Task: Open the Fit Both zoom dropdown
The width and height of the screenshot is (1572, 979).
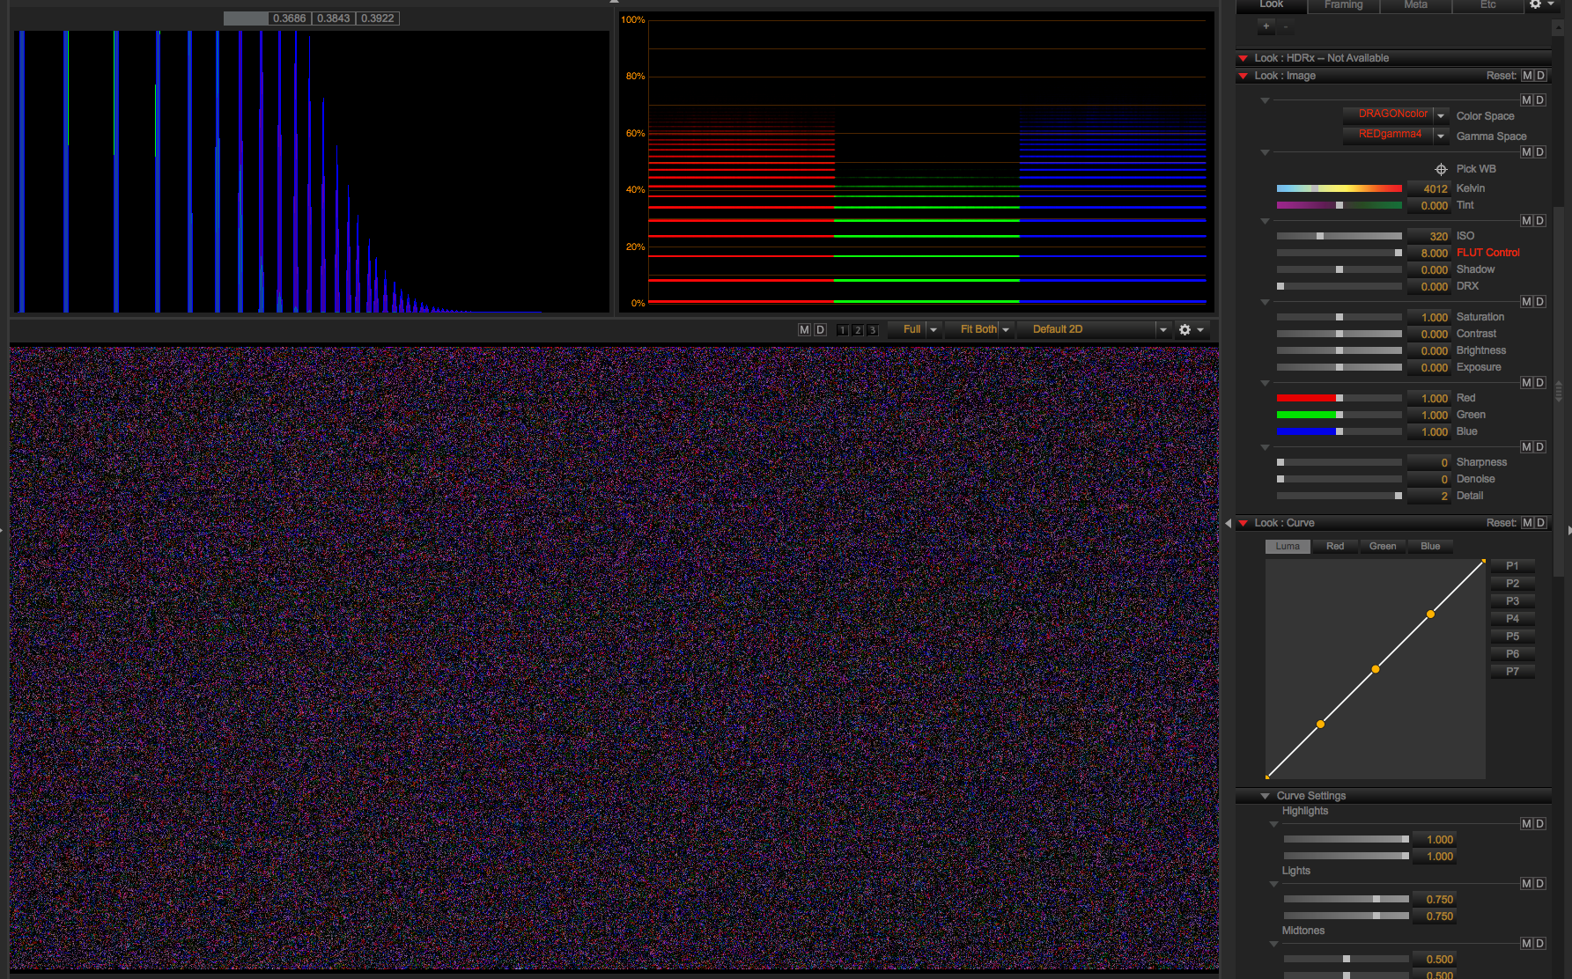Action: click(980, 329)
